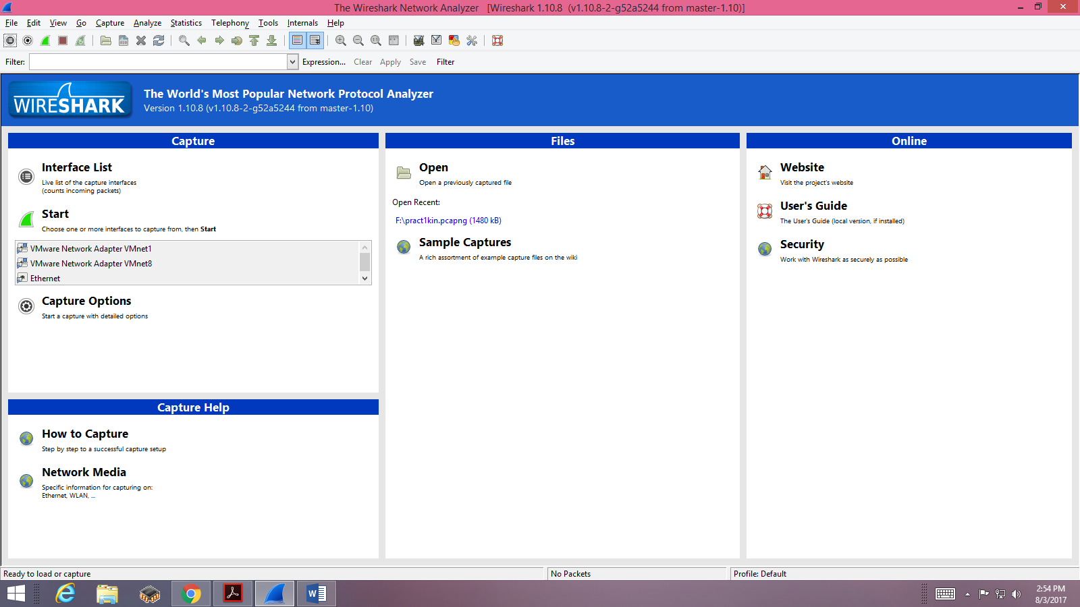Image resolution: width=1080 pixels, height=607 pixels.
Task: Open the Telephony menu
Action: [x=230, y=23]
